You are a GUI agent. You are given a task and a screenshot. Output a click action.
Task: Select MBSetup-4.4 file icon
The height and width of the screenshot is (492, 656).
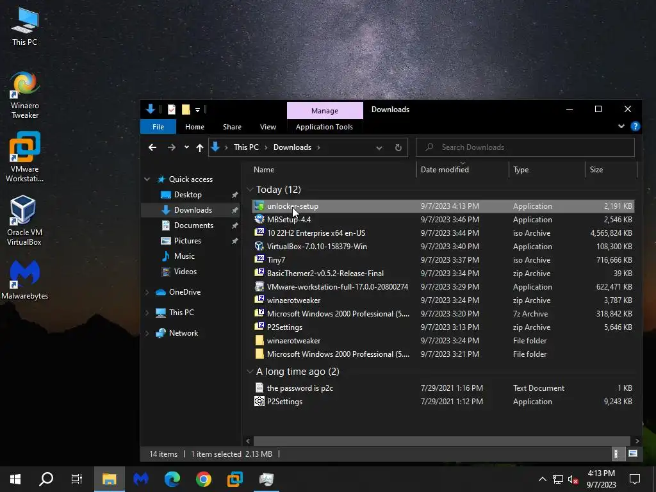click(259, 219)
